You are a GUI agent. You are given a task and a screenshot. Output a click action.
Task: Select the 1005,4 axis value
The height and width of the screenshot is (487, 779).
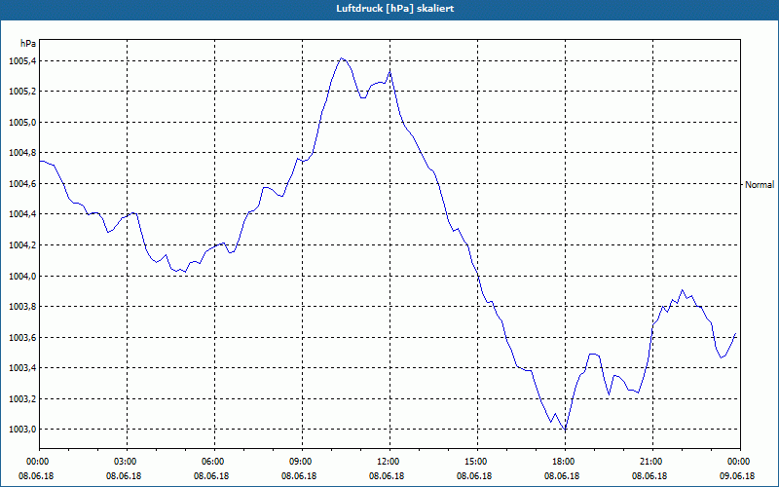tap(22, 61)
